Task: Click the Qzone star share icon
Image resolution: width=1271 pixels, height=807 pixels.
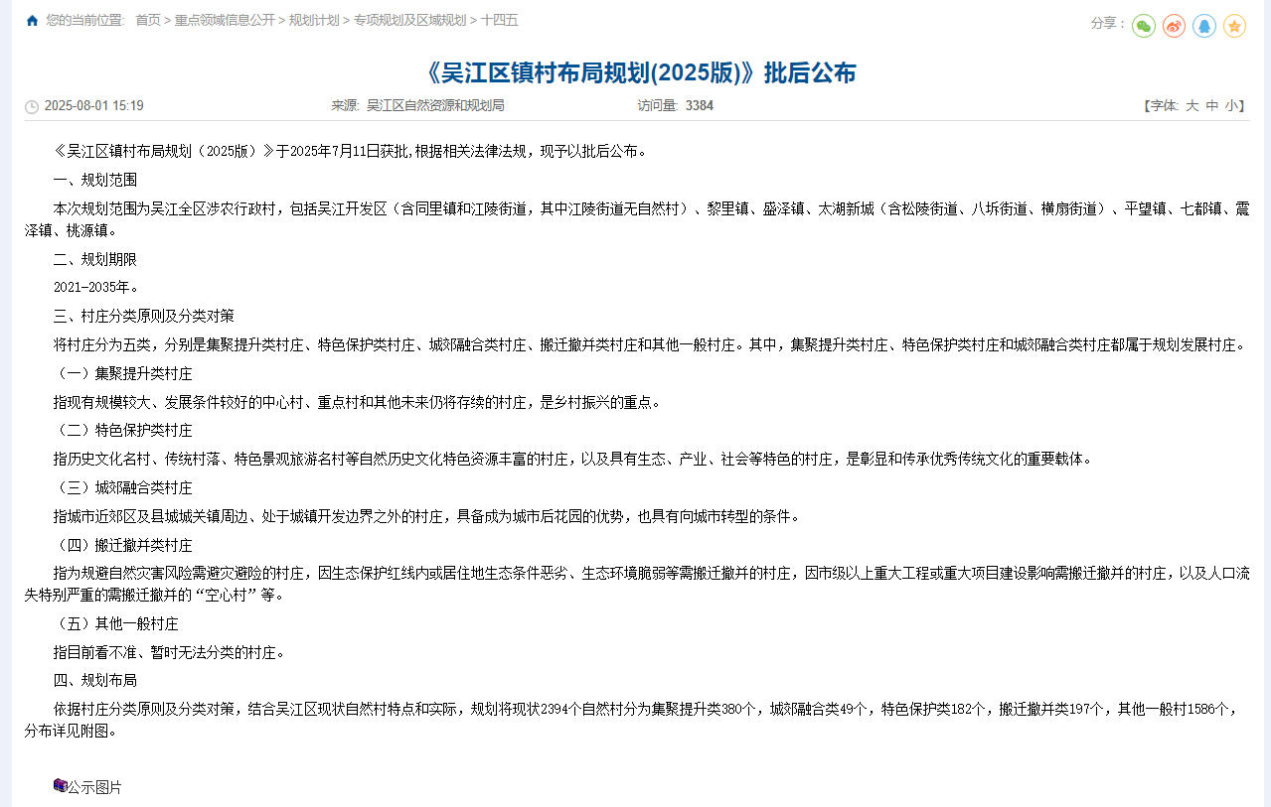Action: point(1234,26)
